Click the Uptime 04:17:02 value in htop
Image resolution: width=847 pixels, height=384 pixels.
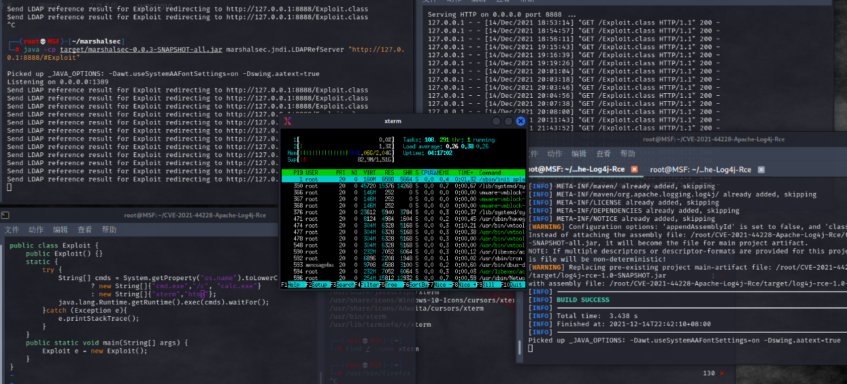[x=438, y=153]
